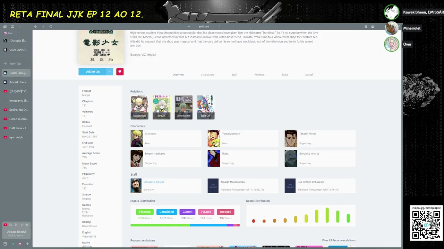Switch to igao veigh tab

(16, 137)
